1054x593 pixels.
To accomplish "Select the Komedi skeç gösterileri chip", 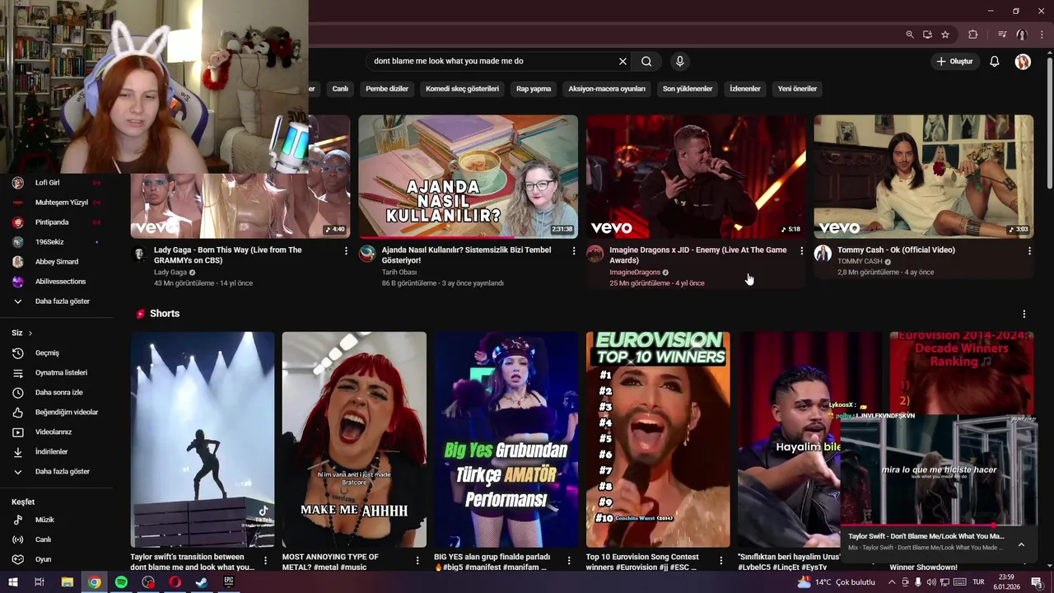I will click(462, 89).
